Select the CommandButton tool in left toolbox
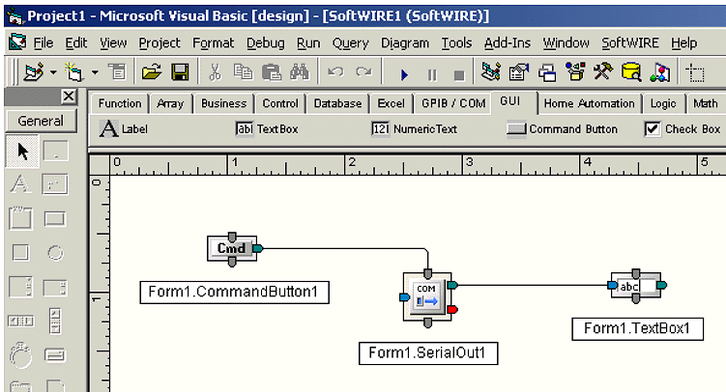The width and height of the screenshot is (726, 392). 55,218
